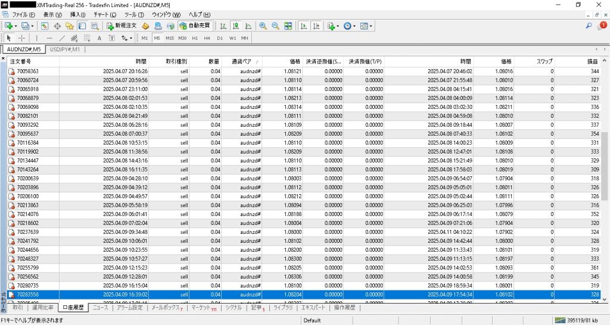Click the zoom in magnifier icon
The width and height of the screenshot is (610, 325).
(x=263, y=26)
